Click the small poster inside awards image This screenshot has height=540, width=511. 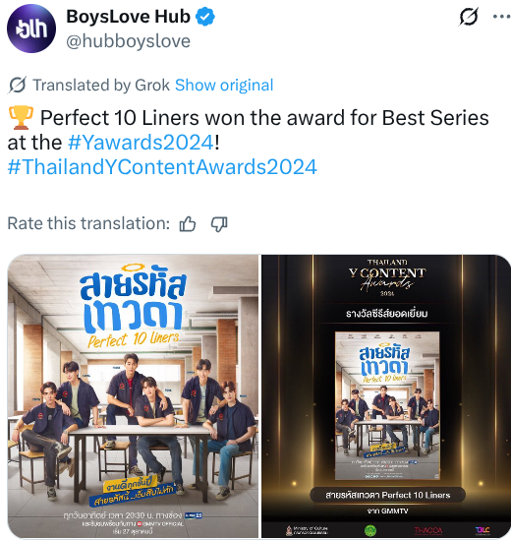point(387,405)
